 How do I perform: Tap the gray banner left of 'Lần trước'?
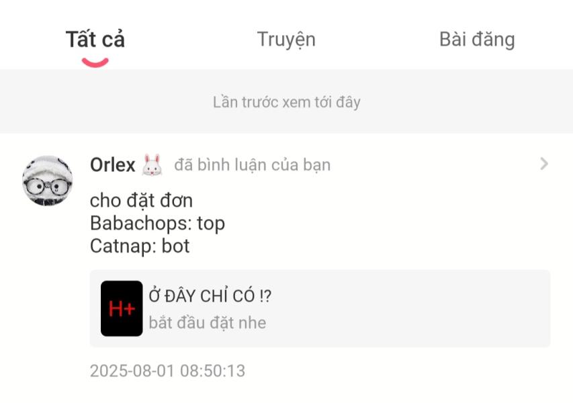[x=101, y=102]
